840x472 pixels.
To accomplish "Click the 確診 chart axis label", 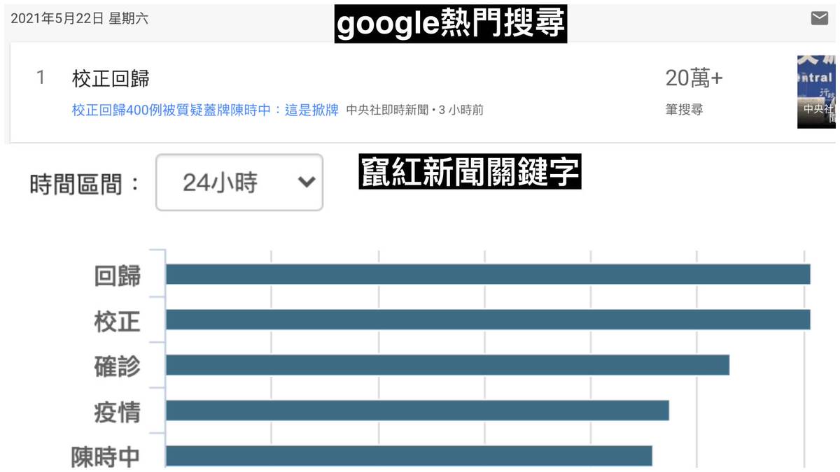I will pos(118,366).
